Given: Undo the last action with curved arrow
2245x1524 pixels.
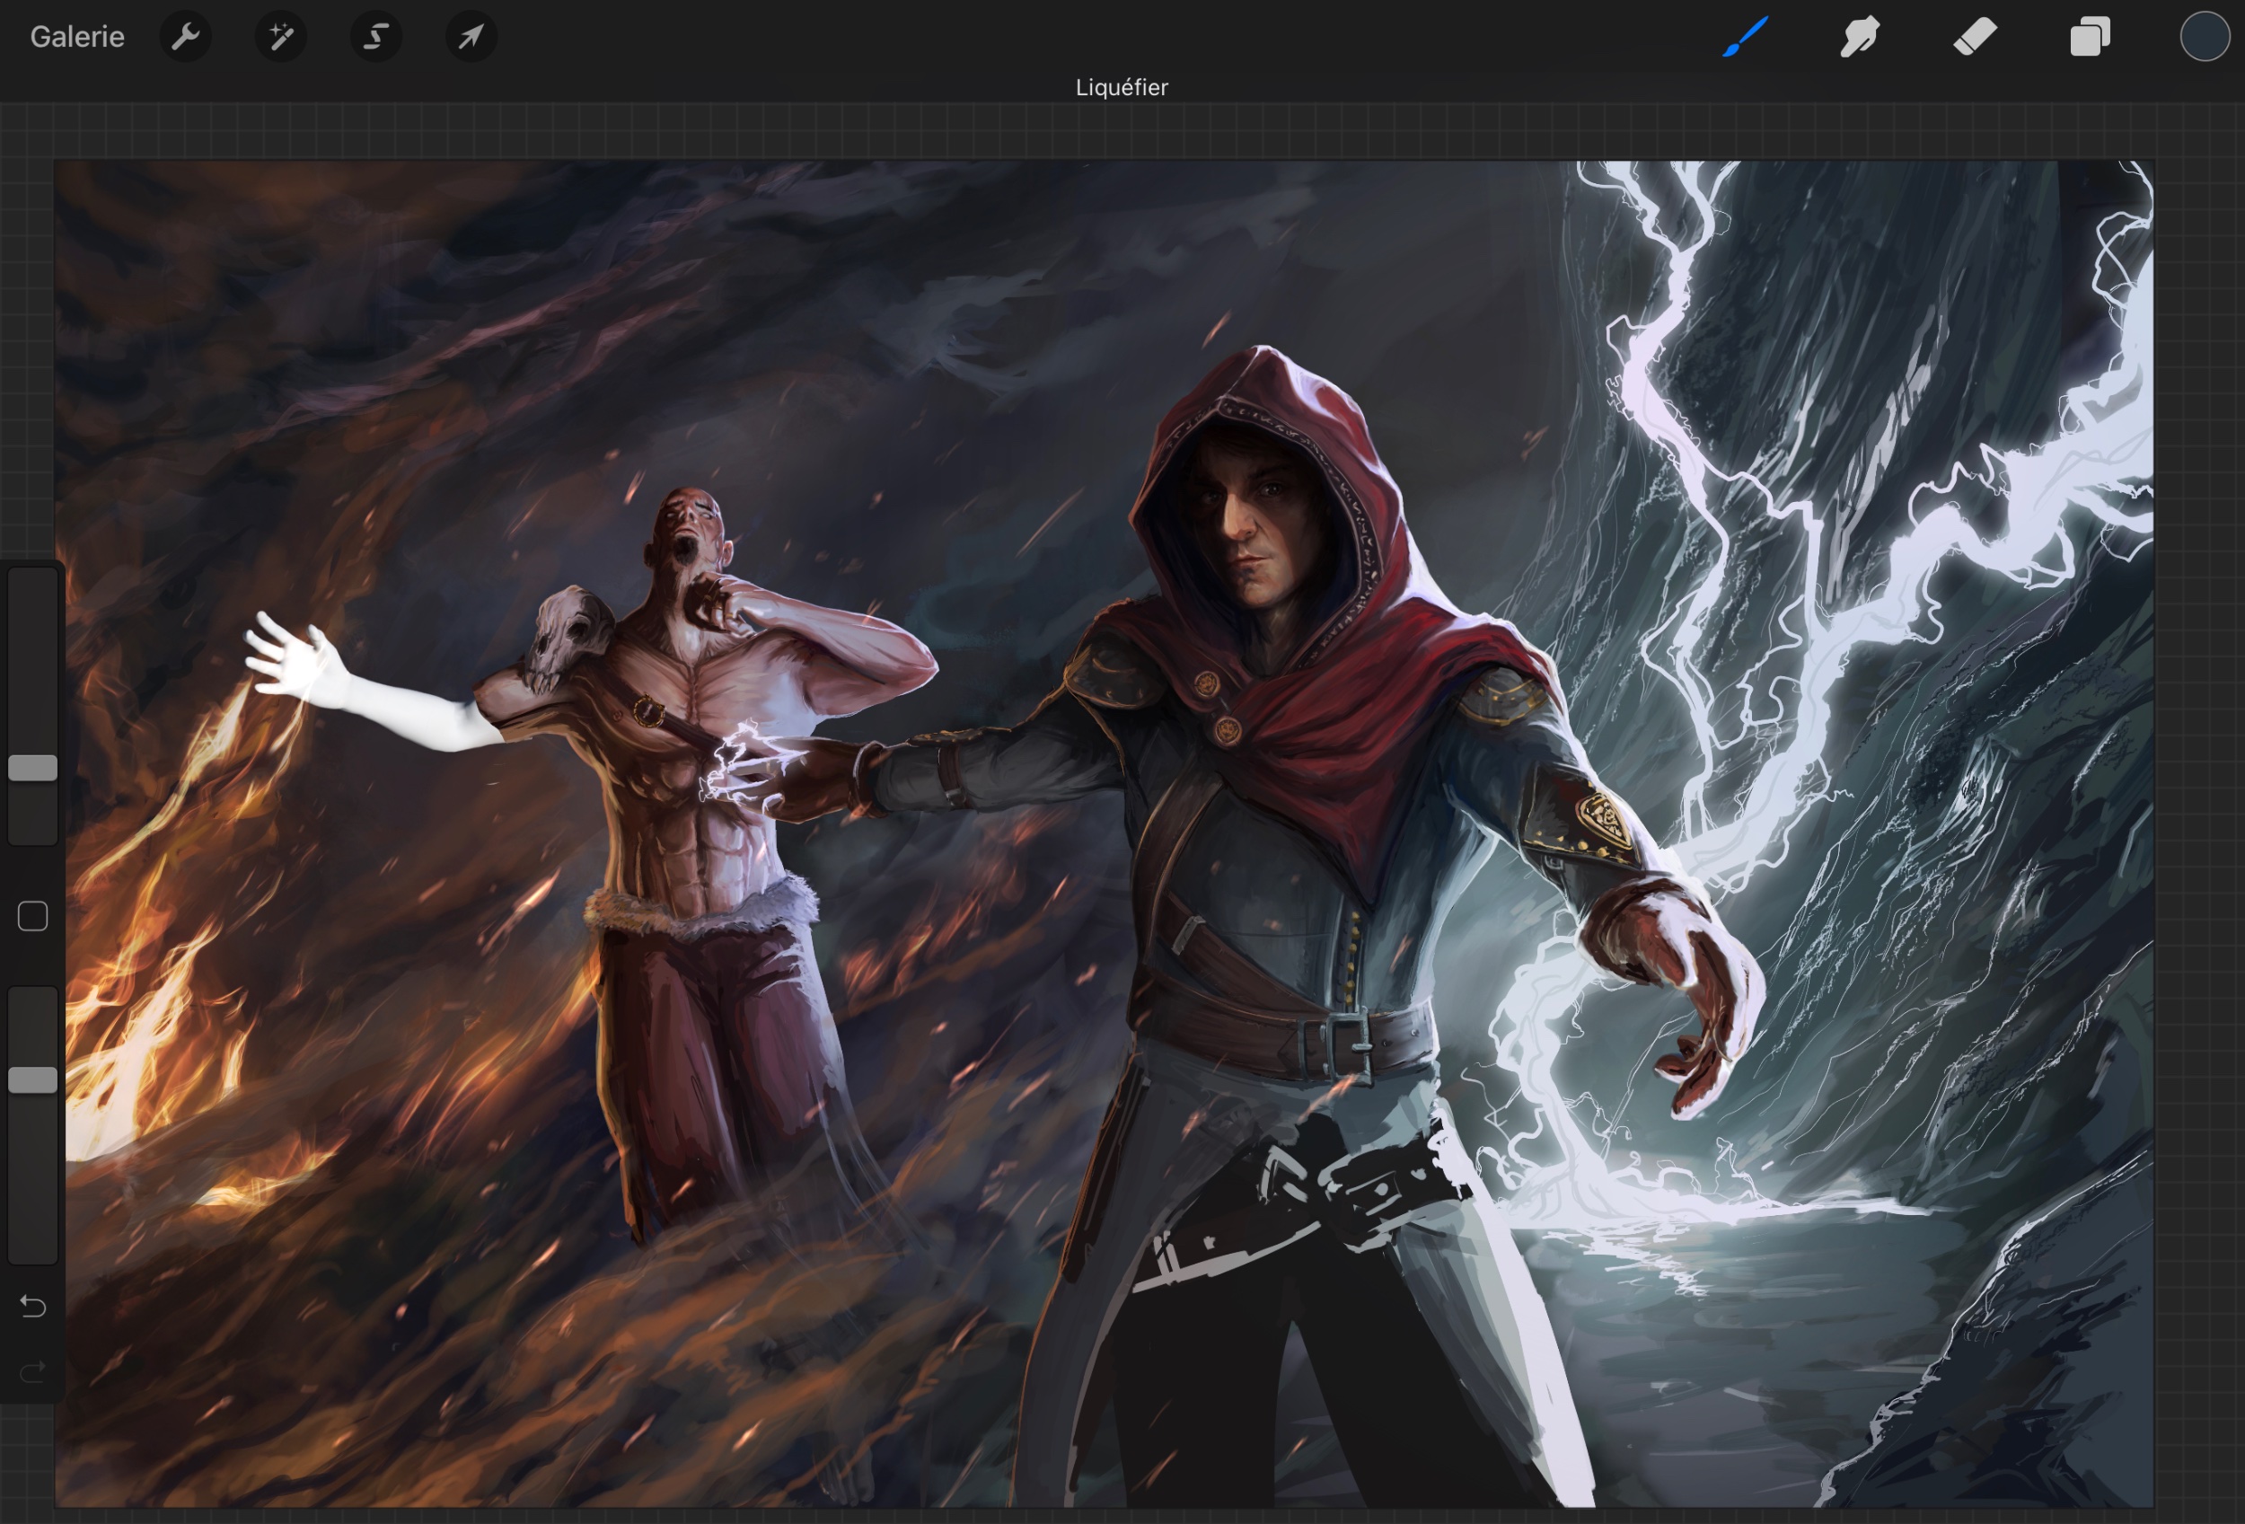Looking at the screenshot, I should (x=33, y=1307).
